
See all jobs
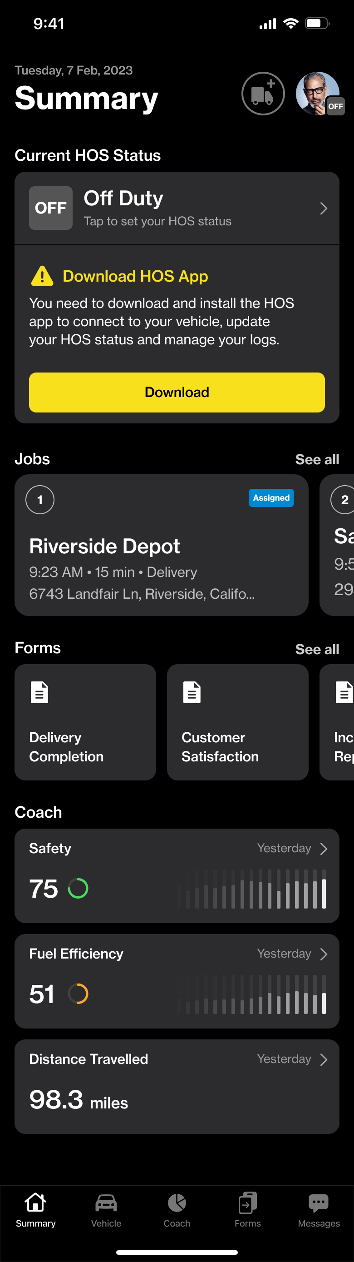coord(317,459)
